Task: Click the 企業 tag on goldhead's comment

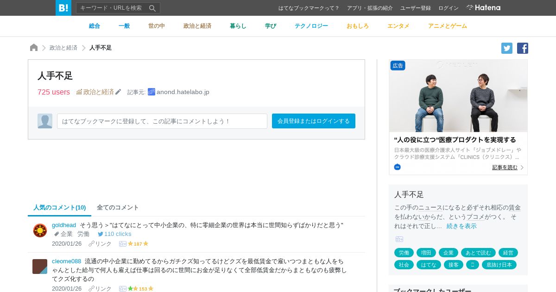Action: pyautogui.click(x=67, y=234)
